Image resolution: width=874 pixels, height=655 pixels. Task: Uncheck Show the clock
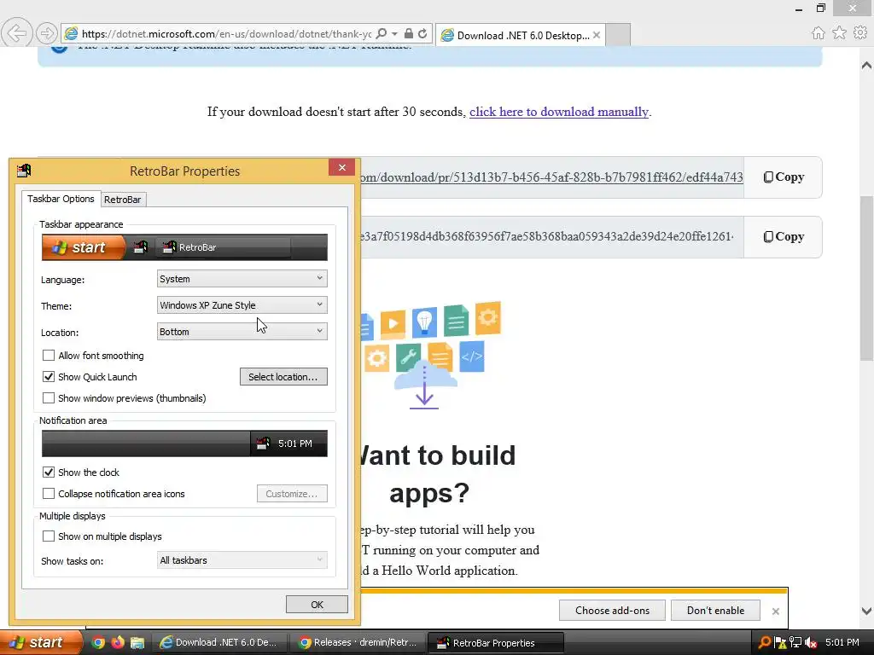point(49,472)
